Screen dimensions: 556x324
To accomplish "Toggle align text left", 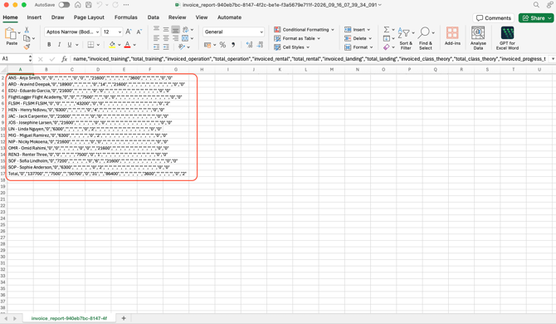I will (156, 38).
